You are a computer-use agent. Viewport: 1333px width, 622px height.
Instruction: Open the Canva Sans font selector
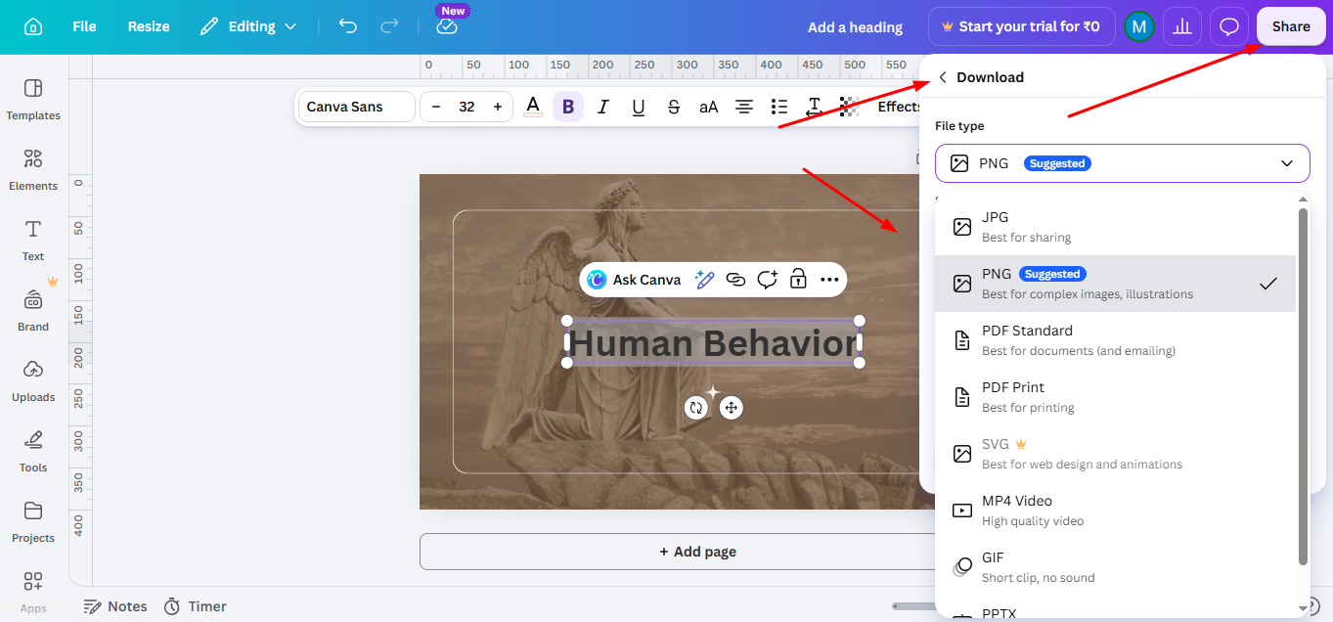pyautogui.click(x=356, y=107)
